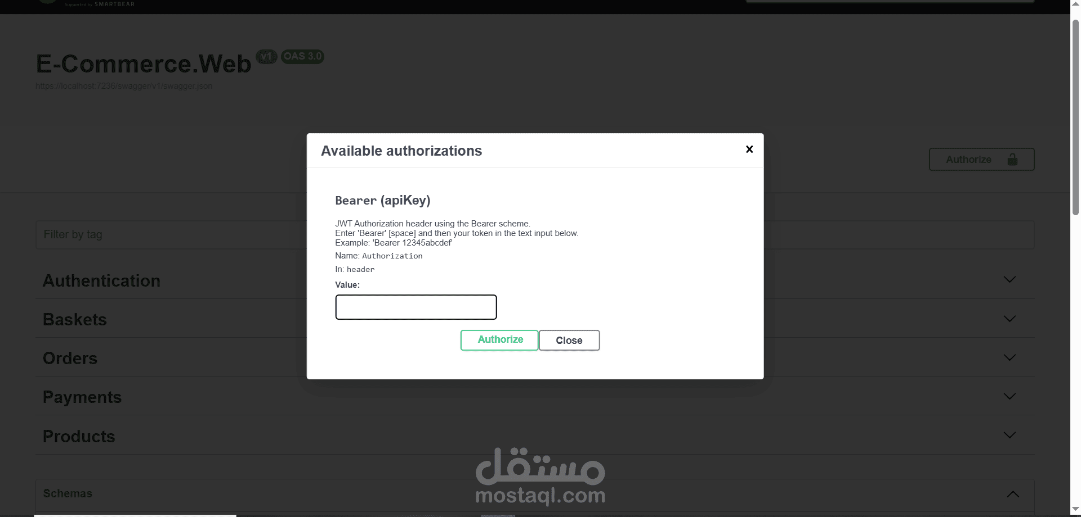Viewport: 1081px width, 517px height.
Task: Click the scrollbar down arrow
Action: click(x=1075, y=509)
